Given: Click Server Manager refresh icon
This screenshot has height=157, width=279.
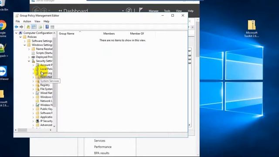Looking at the screenshot, I should [129, 10].
